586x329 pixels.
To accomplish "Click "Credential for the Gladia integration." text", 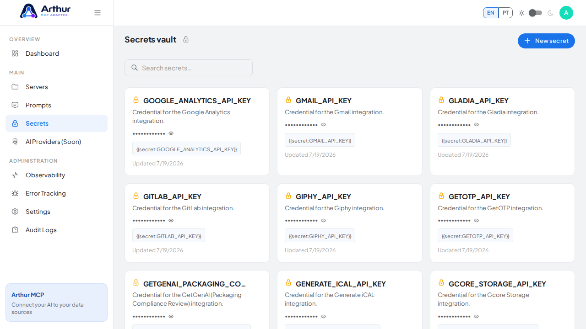I will click(x=488, y=112).
